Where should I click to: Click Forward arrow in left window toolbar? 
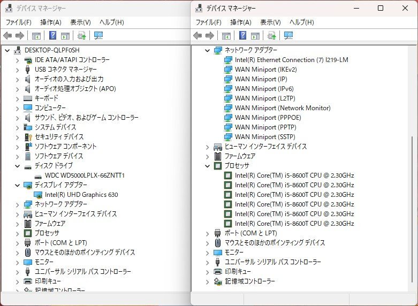tap(20, 35)
